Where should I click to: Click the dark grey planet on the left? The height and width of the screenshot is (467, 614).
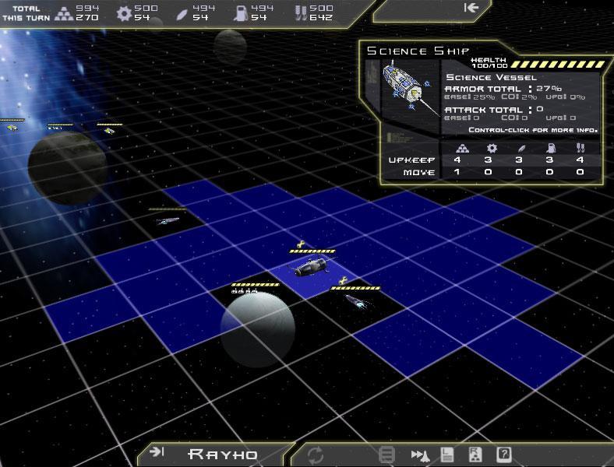pyautogui.click(x=67, y=167)
